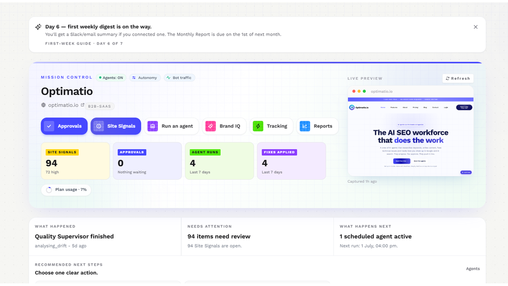
Task: Click the globe icon beside optimatio.io
Action: pos(44,105)
